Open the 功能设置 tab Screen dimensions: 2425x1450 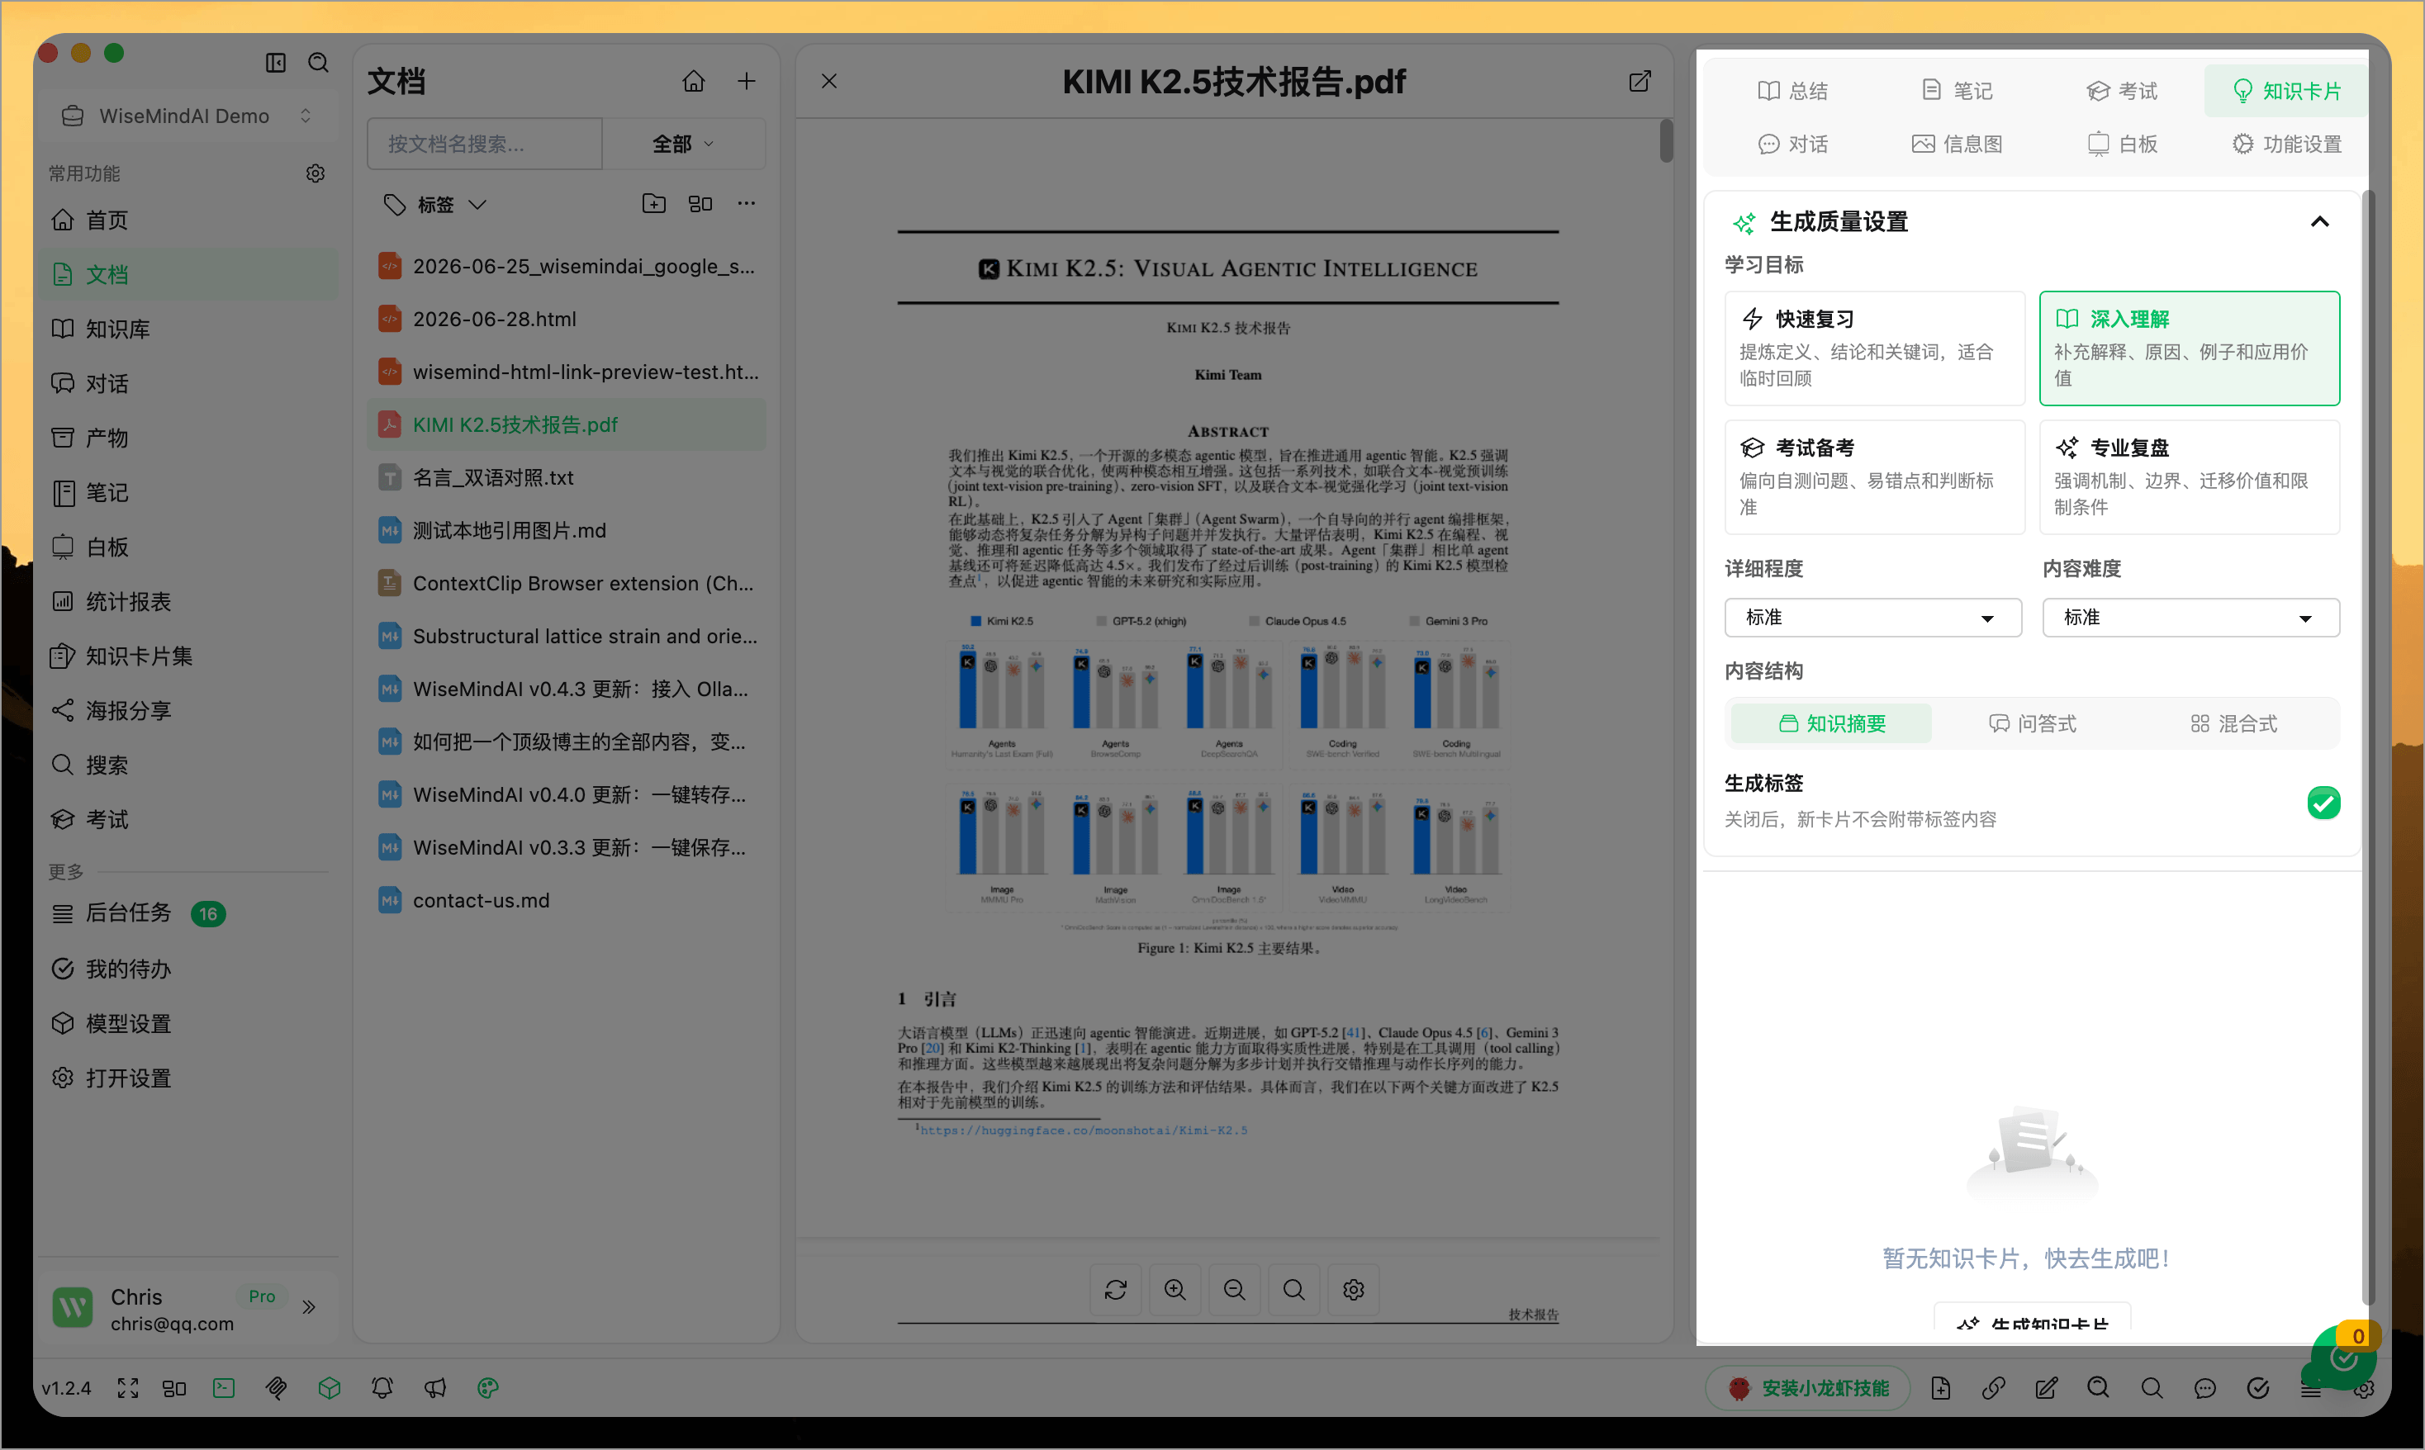(x=2287, y=145)
